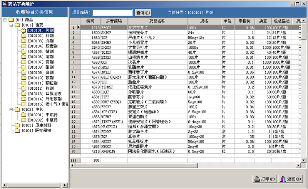Image resolution: width=308 pixels, height=189 pixels.
Task: Toggle discount checkbox for 复方甘草片 row
Action: [300, 28]
